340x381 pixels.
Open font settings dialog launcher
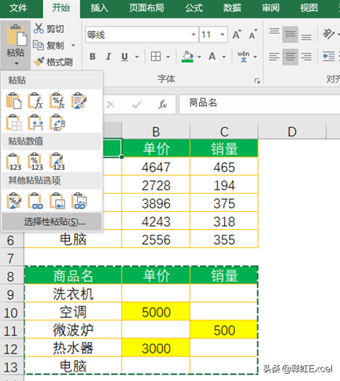(x=257, y=81)
